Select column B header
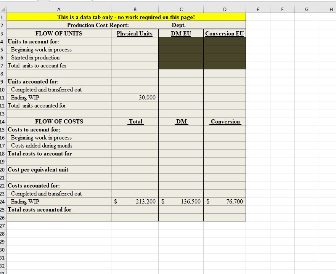 [135, 9]
